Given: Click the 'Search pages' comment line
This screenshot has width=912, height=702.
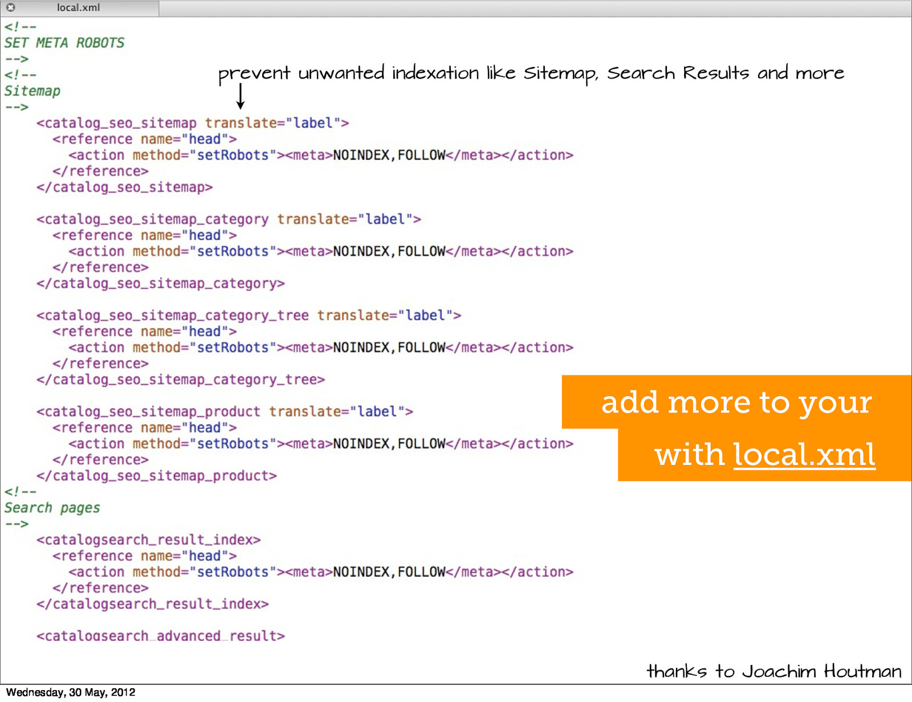Looking at the screenshot, I should click(52, 508).
